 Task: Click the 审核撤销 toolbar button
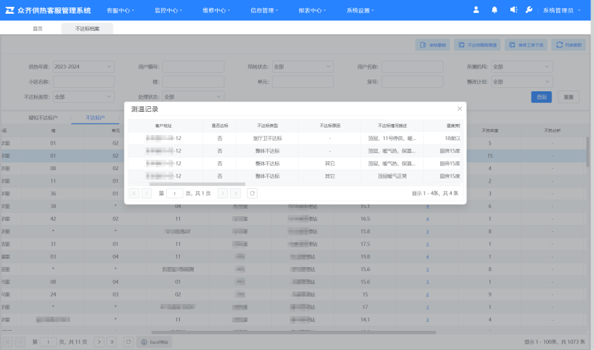click(x=433, y=45)
